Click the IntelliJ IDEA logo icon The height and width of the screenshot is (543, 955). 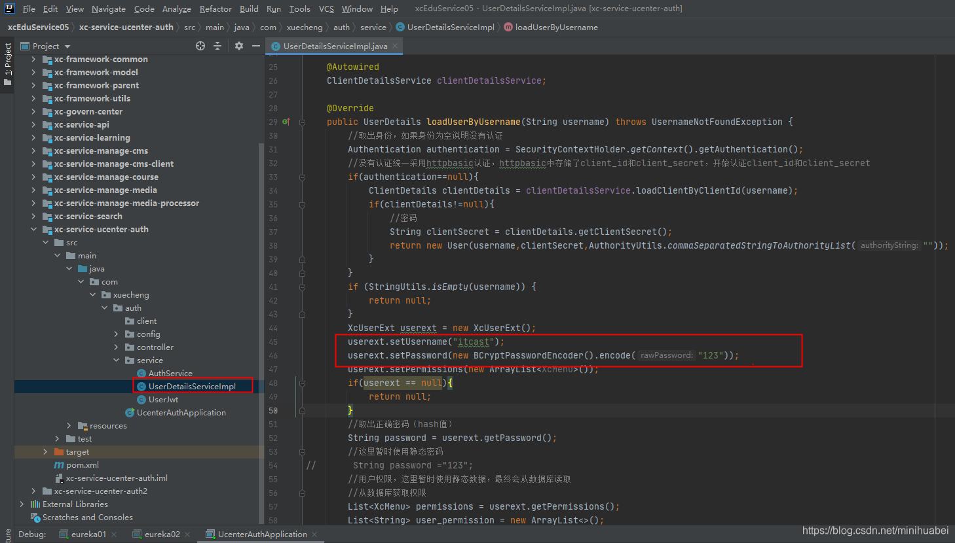pos(10,9)
